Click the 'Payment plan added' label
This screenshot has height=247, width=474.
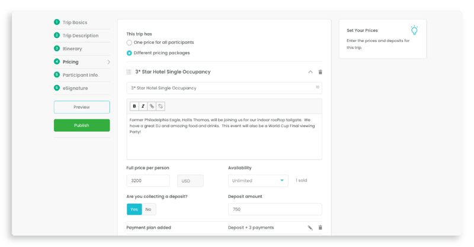coord(149,227)
